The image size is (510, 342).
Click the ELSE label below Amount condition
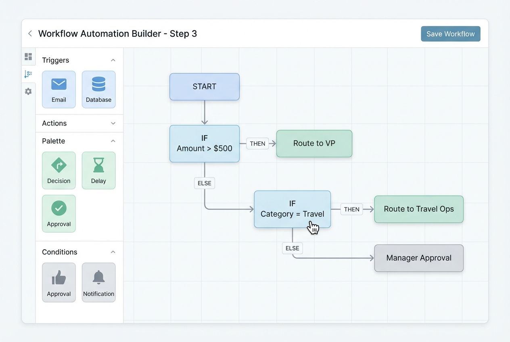coord(204,183)
